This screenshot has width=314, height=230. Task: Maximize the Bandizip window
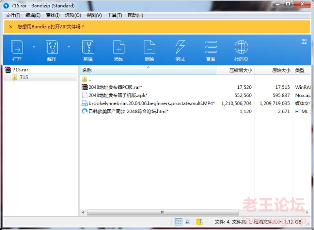point(288,4)
